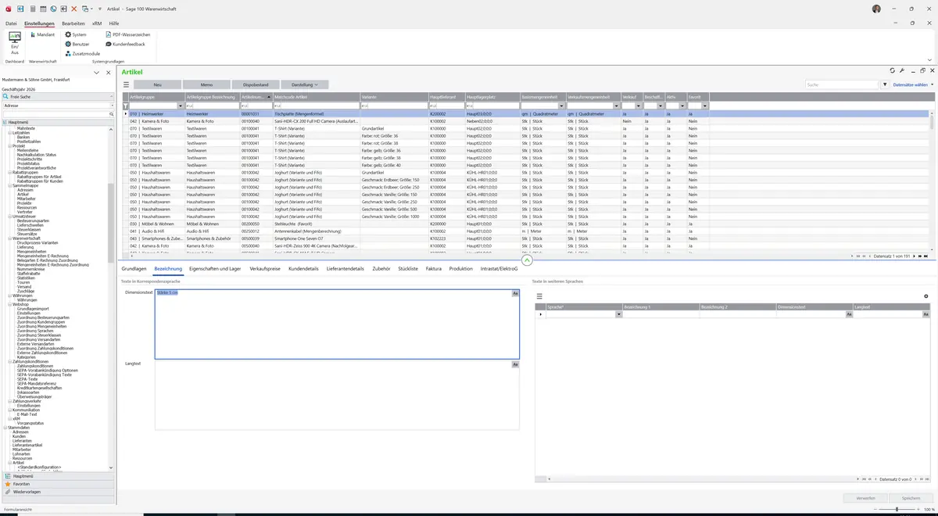Close the left navigation panel
This screenshot has height=516, width=938.
pos(109,72)
